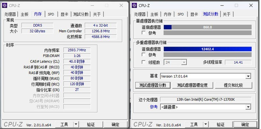Viewport: 261px width, 129px height.
Task: Click single-thread reference empty bar
Action: [x=207, y=33]
